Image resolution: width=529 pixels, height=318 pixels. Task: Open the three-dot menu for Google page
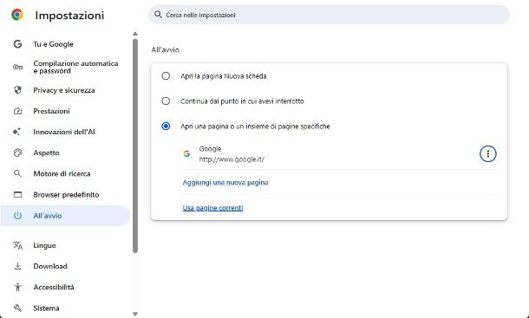pos(488,153)
